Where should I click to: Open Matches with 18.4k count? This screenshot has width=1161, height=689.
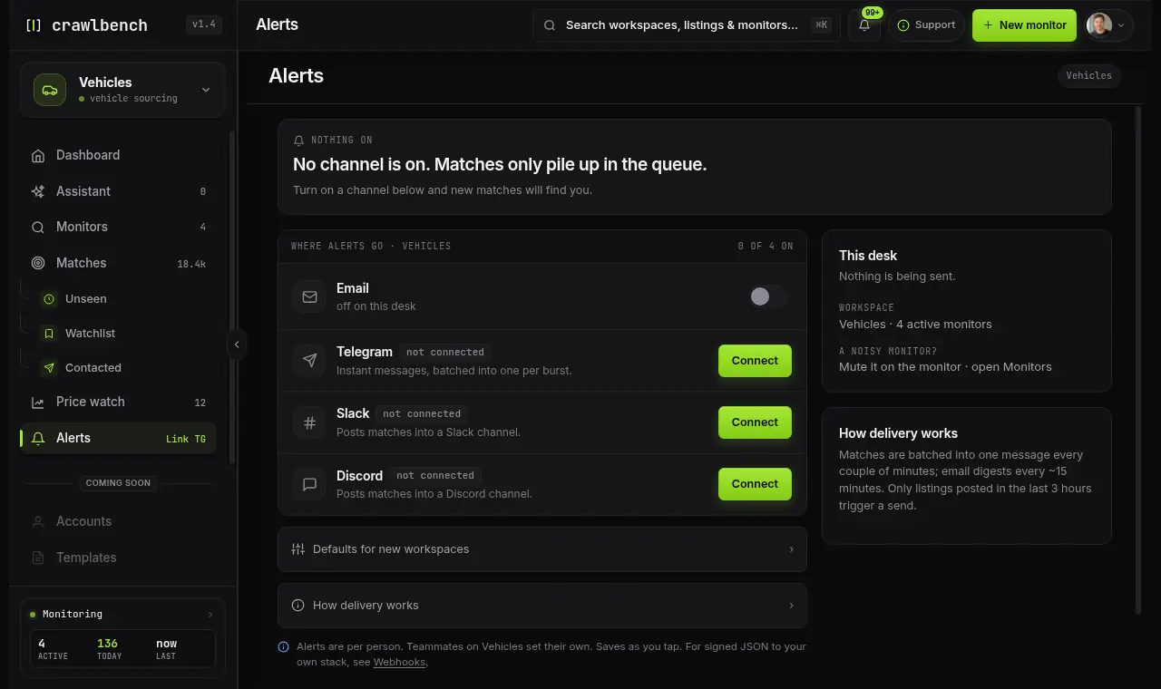[x=118, y=263]
